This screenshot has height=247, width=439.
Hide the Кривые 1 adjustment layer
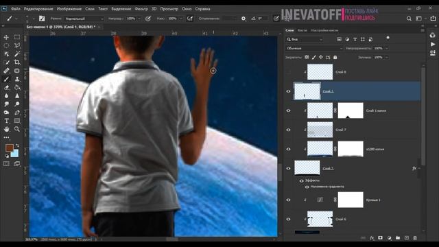click(288, 200)
